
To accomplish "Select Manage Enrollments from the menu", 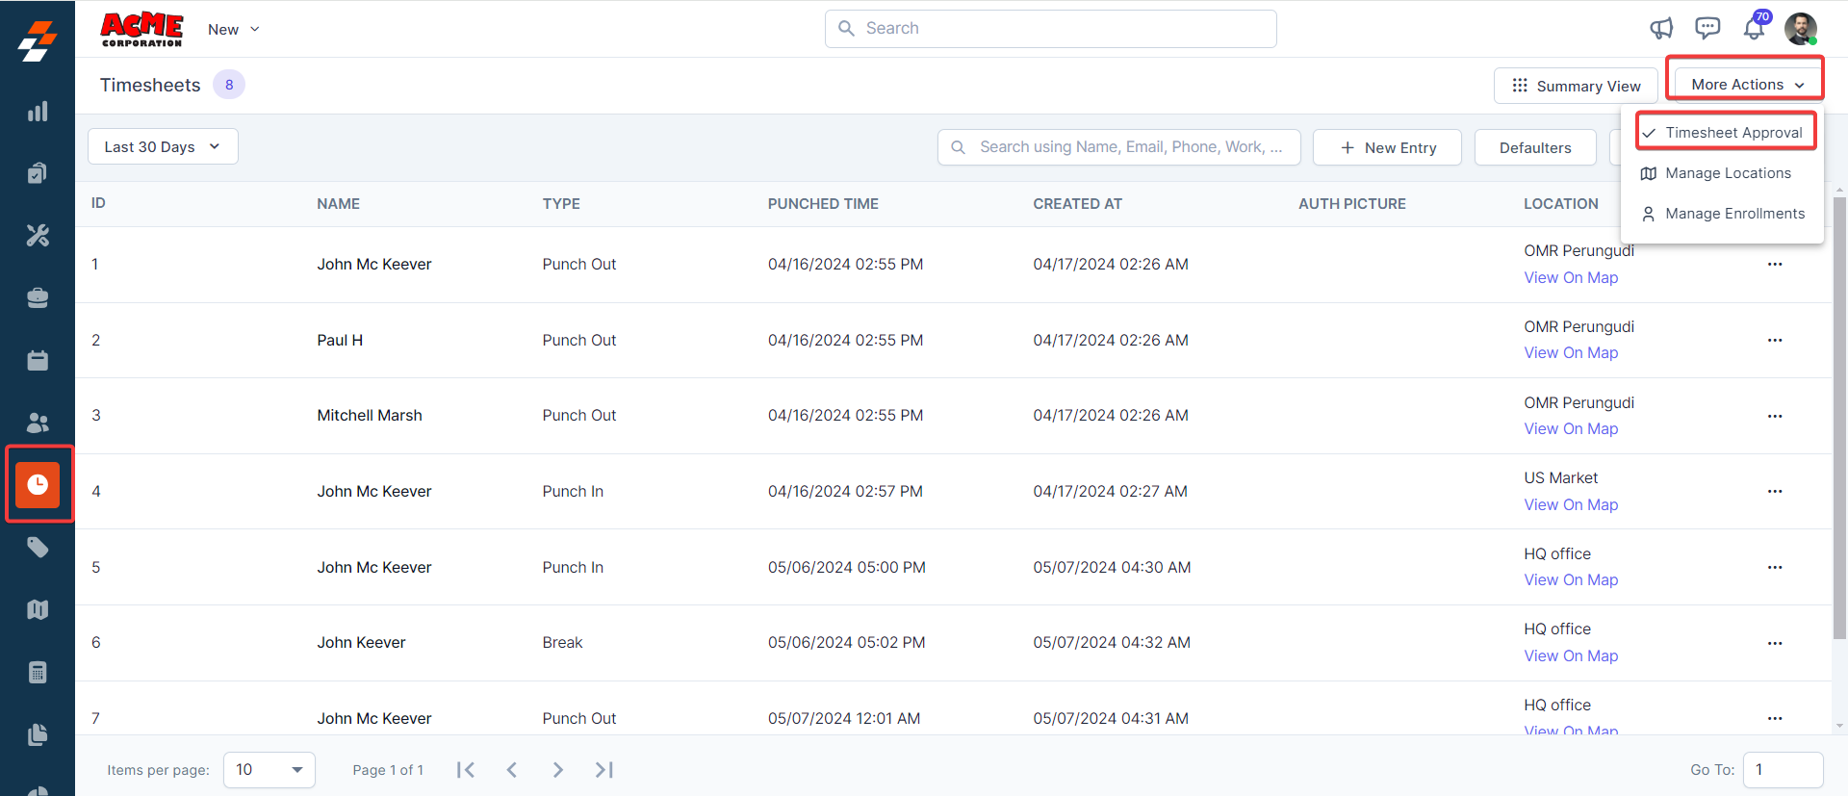I will (1734, 214).
